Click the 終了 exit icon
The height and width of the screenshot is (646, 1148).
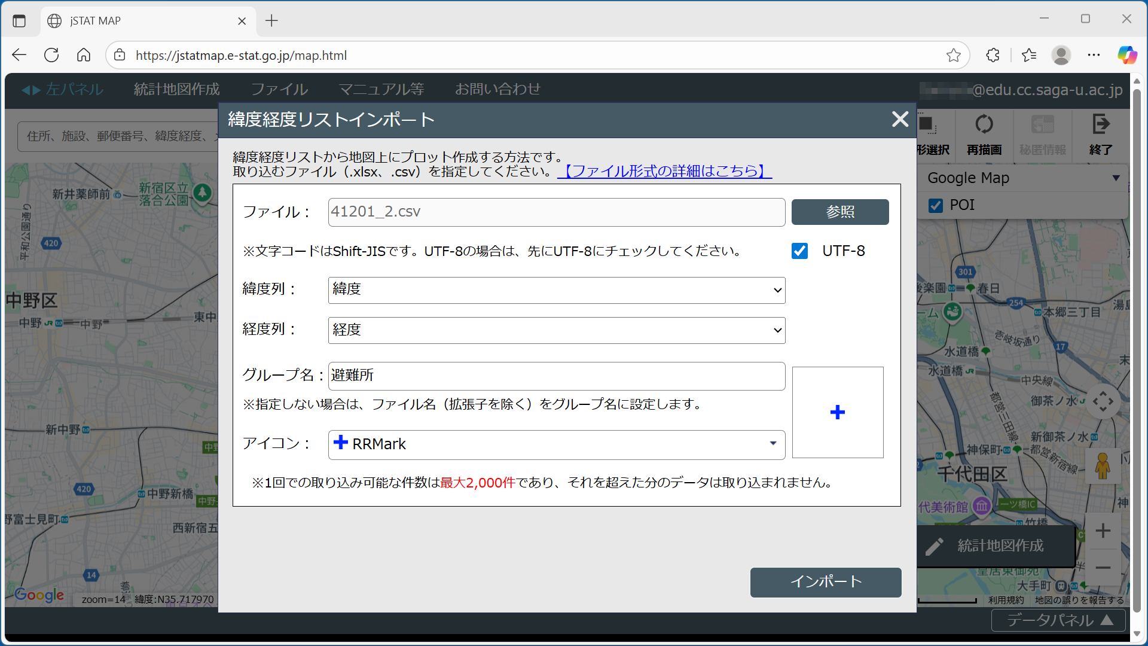coord(1100,125)
